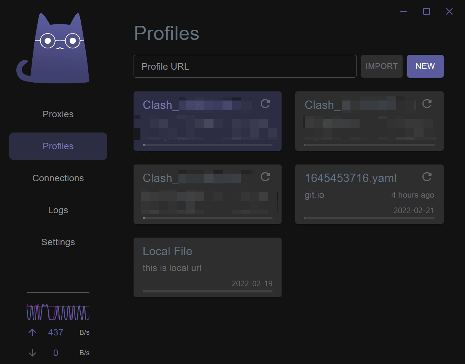Focus the Profile URL input field
This screenshot has height=364, width=465.
pos(245,66)
